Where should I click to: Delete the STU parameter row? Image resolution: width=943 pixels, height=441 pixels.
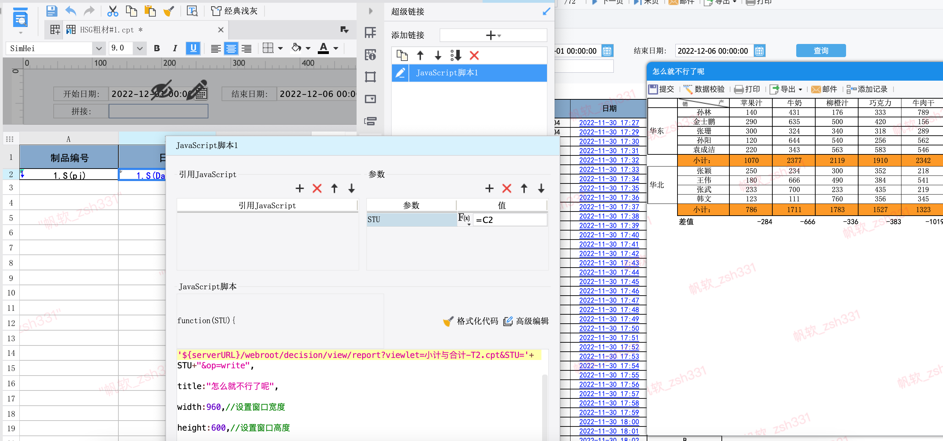point(507,188)
